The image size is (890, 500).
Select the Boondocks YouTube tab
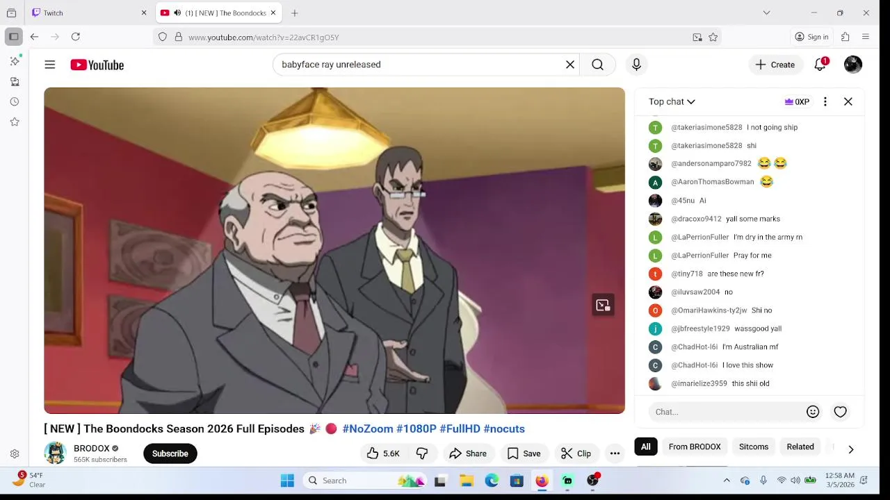[x=218, y=12]
